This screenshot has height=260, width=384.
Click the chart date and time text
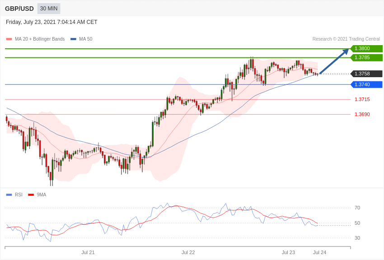pos(52,22)
